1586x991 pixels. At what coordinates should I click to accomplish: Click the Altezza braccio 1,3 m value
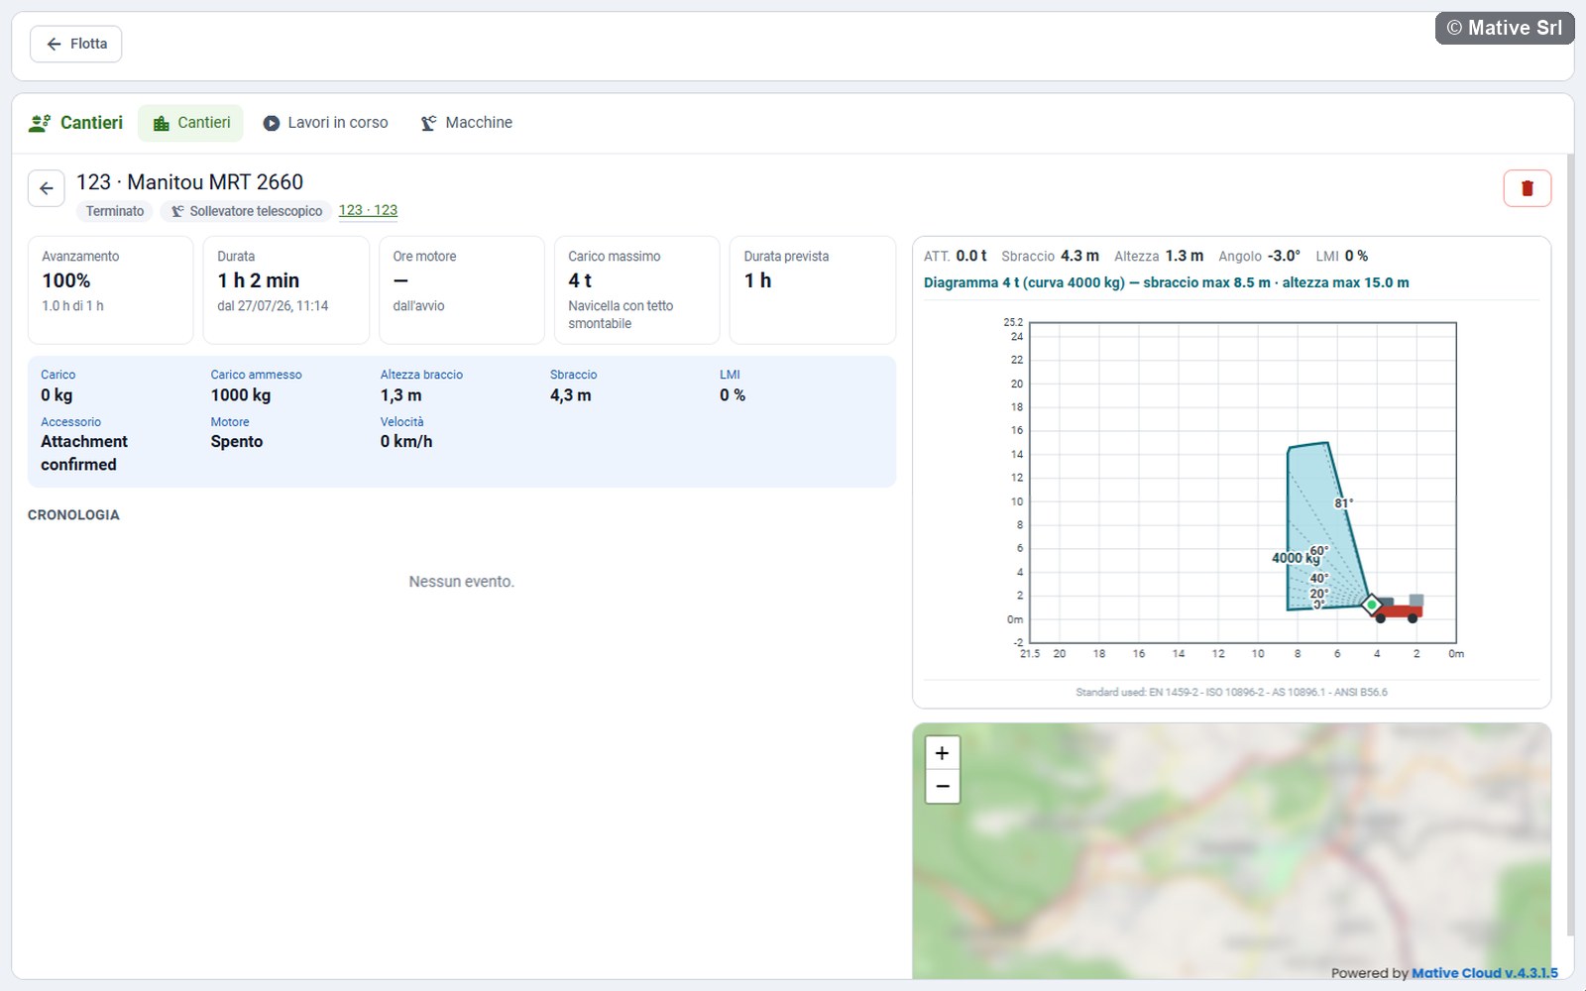click(x=400, y=395)
